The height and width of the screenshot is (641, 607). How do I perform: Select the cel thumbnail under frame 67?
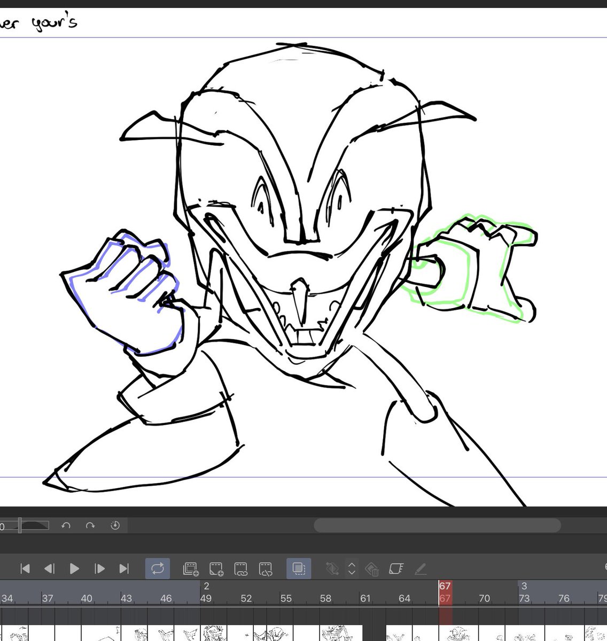460,634
